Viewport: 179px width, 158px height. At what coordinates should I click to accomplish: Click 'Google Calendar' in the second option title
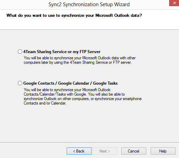pyautogui.click(x=74, y=83)
